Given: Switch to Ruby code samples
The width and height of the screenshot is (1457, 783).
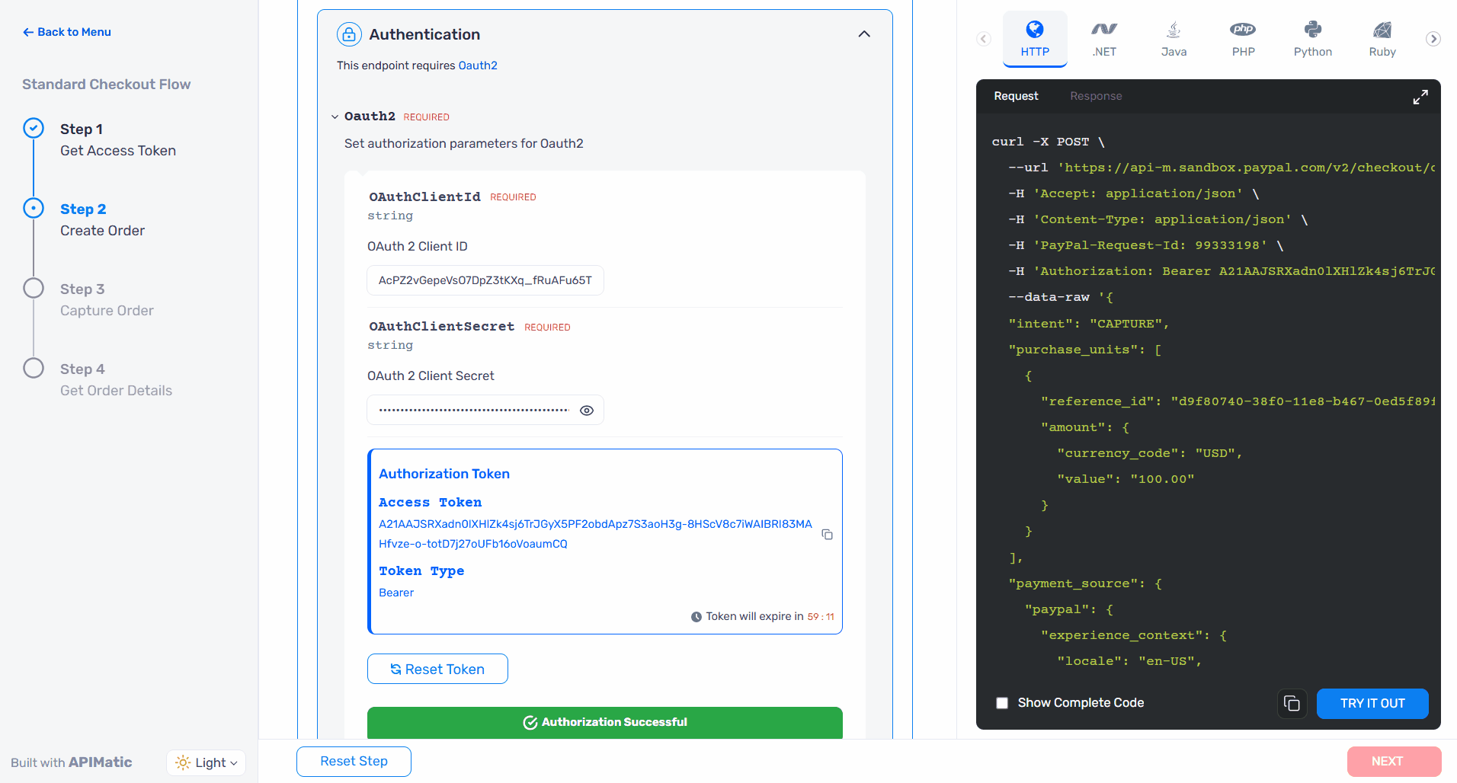Looking at the screenshot, I should (1382, 38).
